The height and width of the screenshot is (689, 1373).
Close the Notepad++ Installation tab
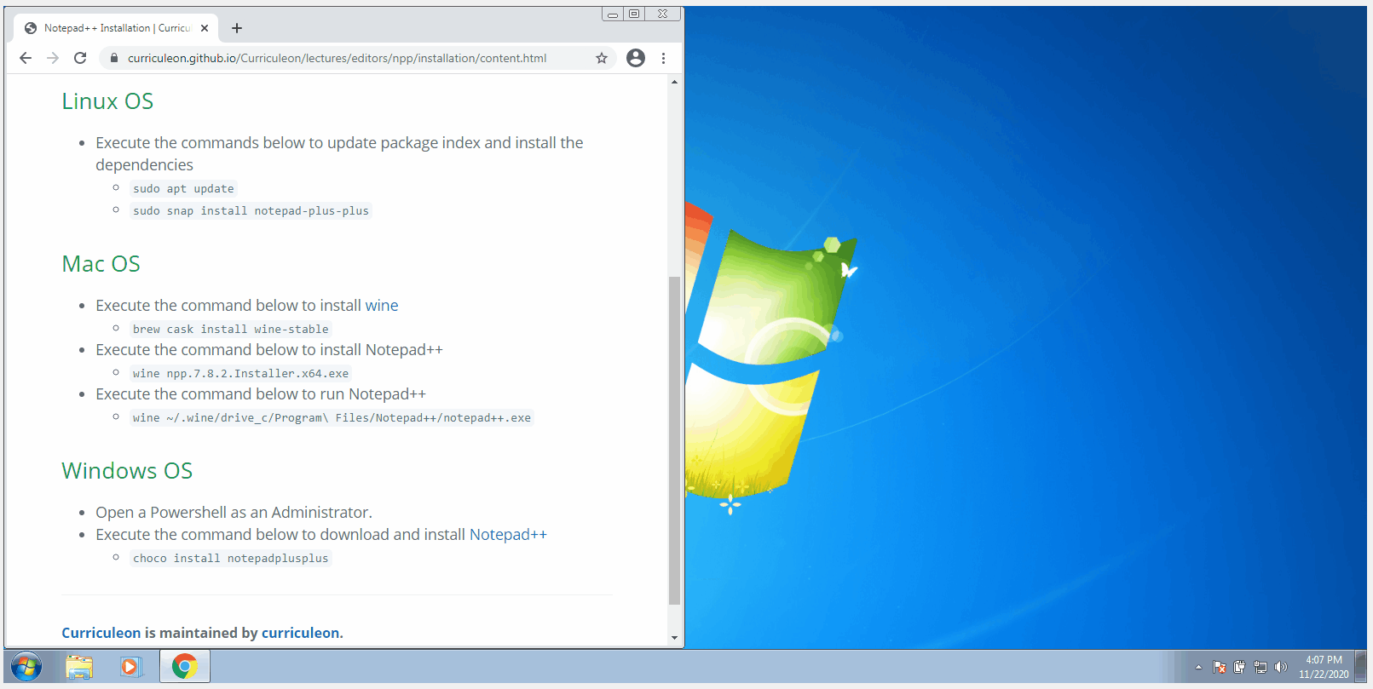pos(205,28)
